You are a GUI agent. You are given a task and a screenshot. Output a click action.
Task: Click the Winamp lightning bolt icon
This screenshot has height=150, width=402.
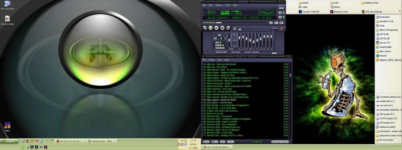coord(282,29)
